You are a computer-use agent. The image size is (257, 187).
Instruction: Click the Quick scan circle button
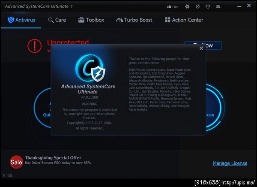[x=42, y=108]
